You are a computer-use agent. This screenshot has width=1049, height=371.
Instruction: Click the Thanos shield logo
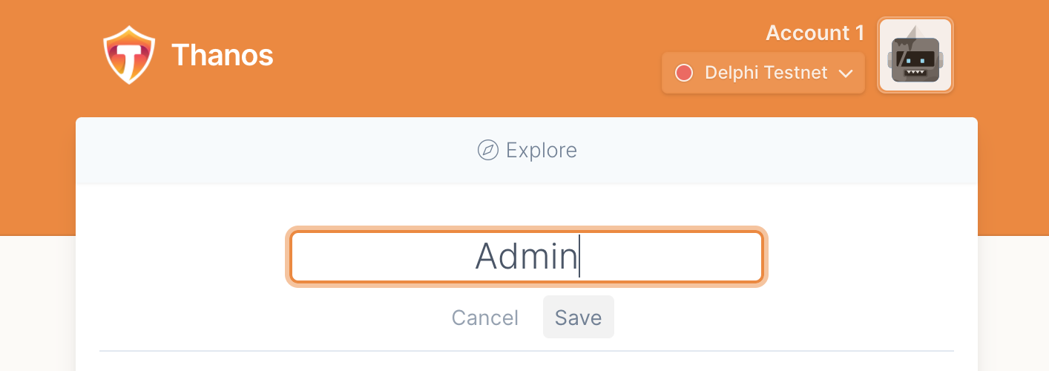(x=129, y=55)
